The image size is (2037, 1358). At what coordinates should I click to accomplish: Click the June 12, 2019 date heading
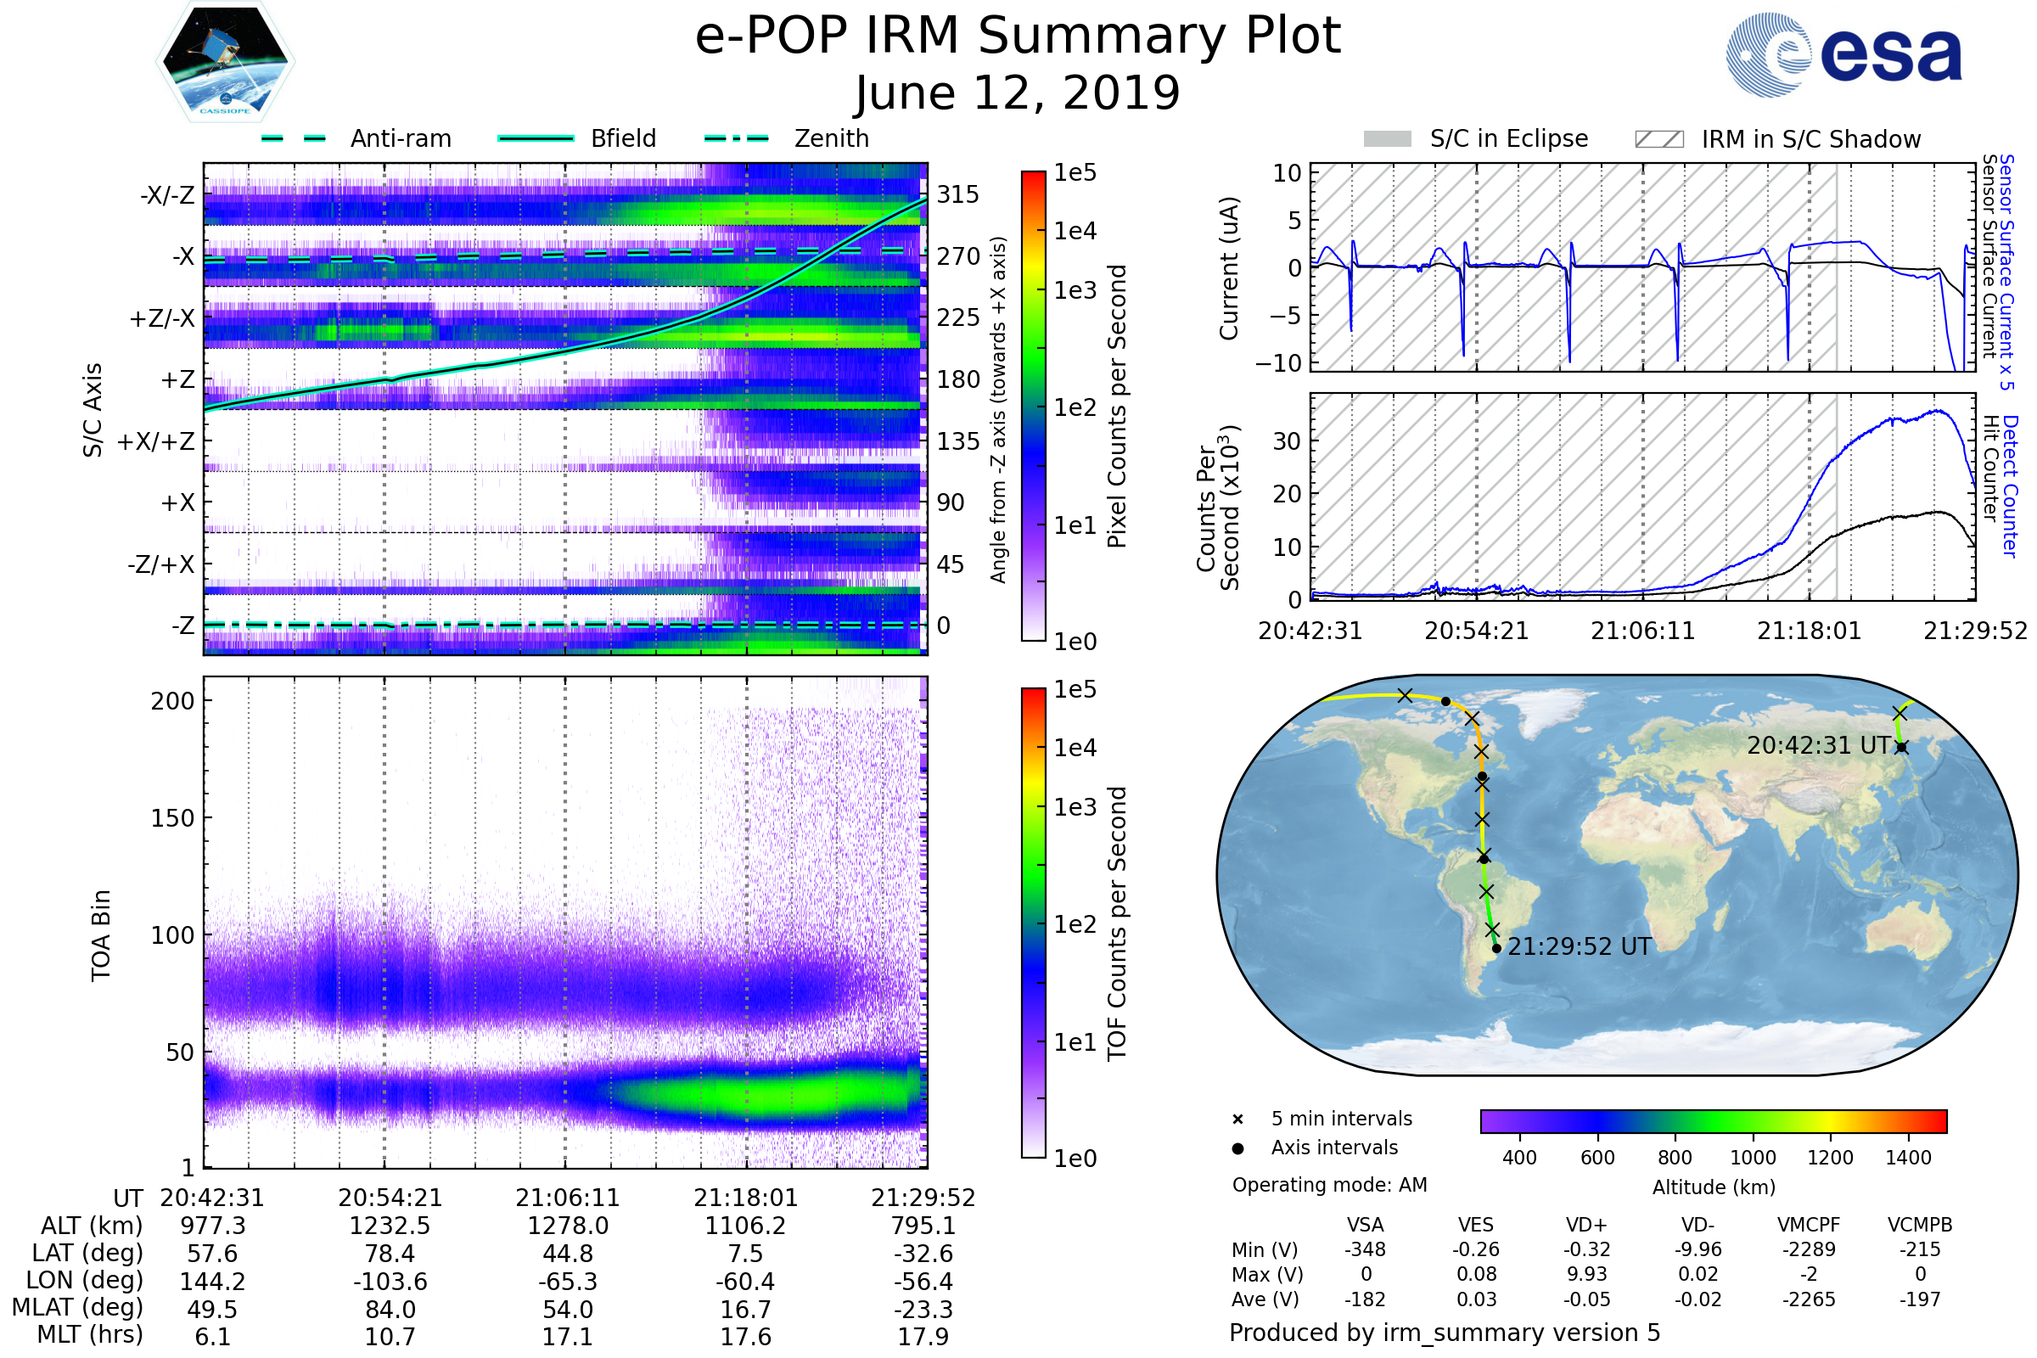click(1018, 93)
